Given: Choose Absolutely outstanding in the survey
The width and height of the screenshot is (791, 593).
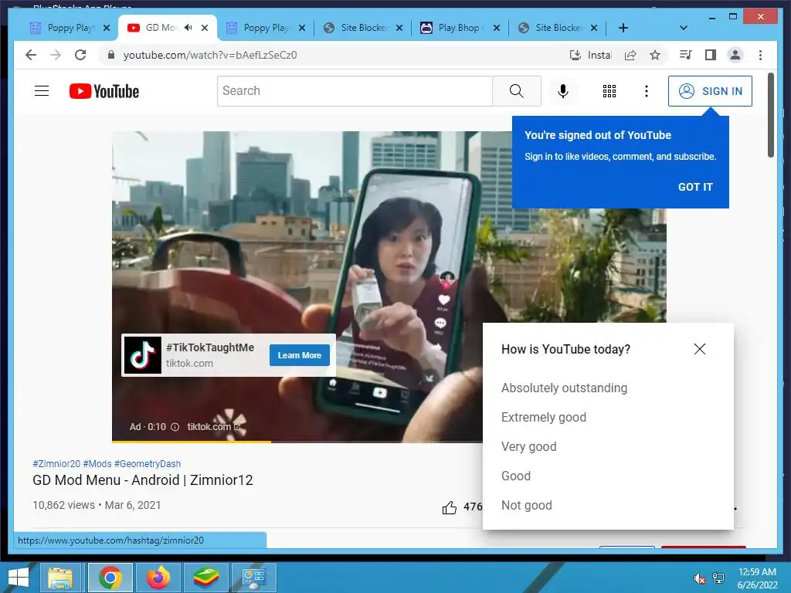Looking at the screenshot, I should tap(564, 388).
